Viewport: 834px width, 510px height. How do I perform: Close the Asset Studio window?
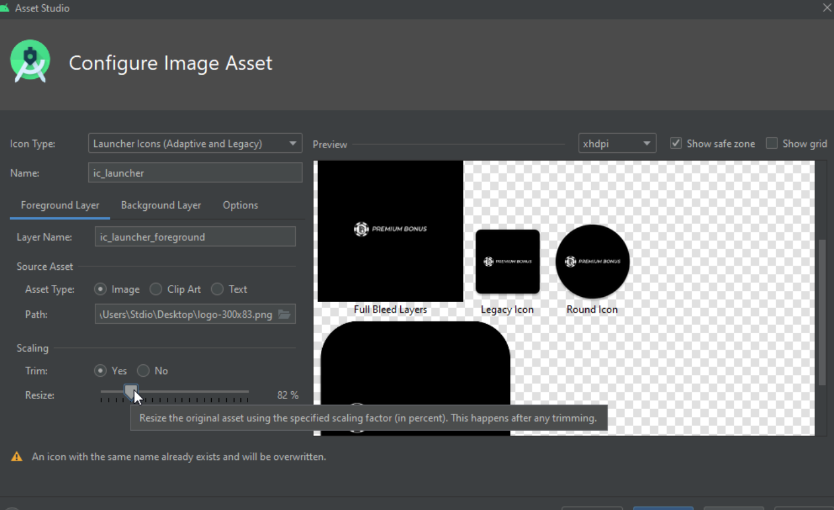(827, 8)
